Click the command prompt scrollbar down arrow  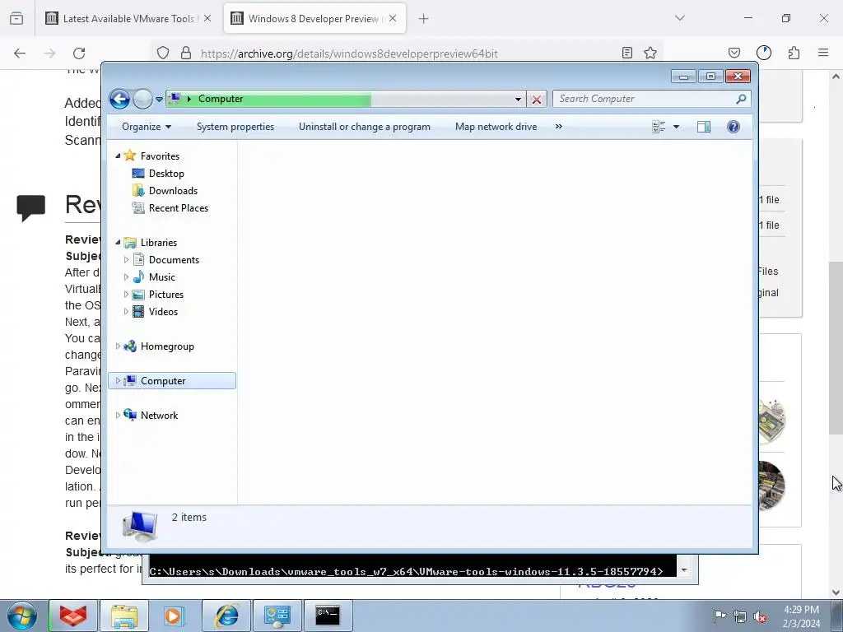point(684,569)
